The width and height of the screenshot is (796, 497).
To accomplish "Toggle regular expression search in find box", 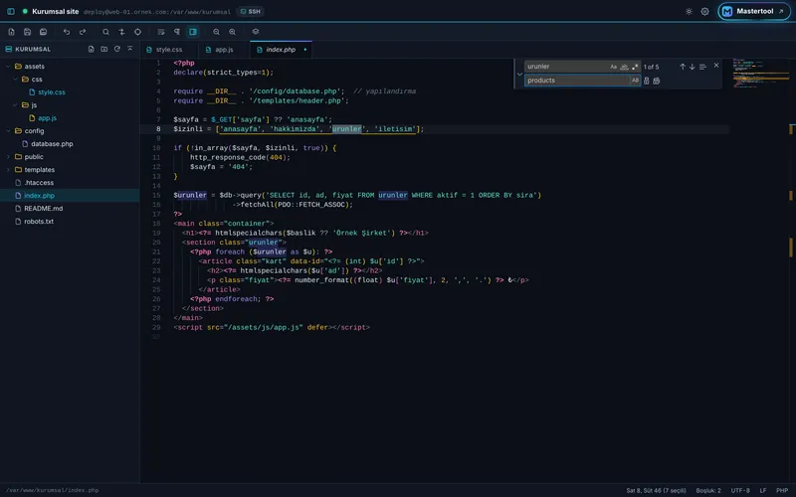I will 635,67.
